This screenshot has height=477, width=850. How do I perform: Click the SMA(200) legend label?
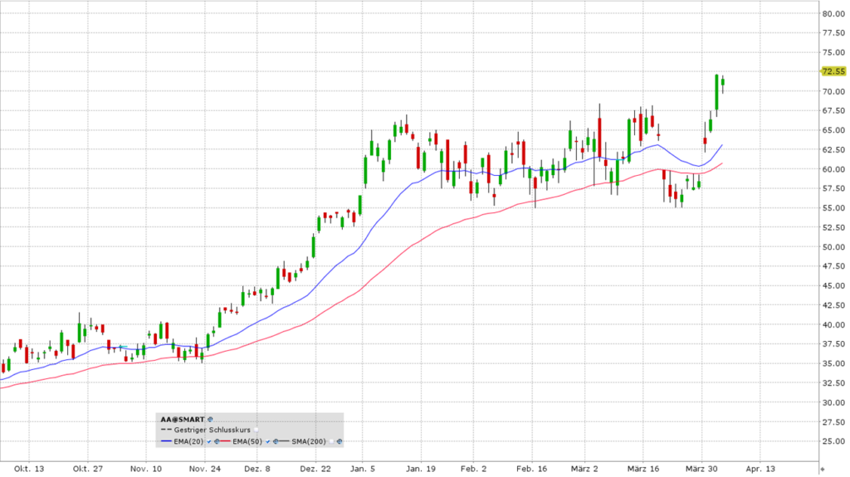(x=309, y=441)
